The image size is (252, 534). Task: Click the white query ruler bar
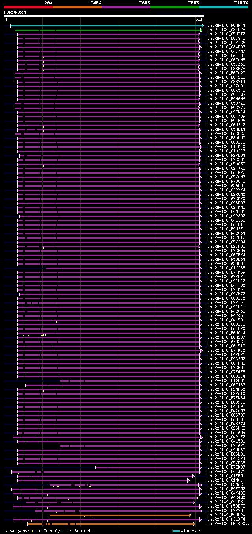point(104,16)
